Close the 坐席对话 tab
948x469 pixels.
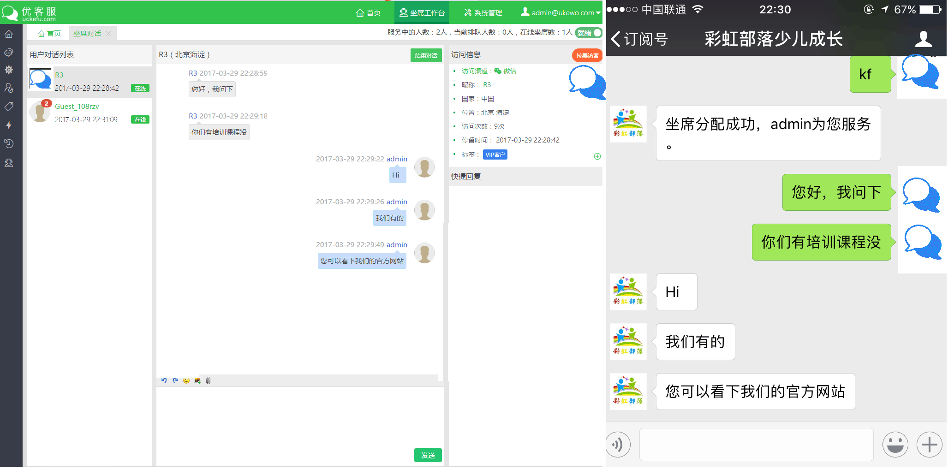click(108, 34)
